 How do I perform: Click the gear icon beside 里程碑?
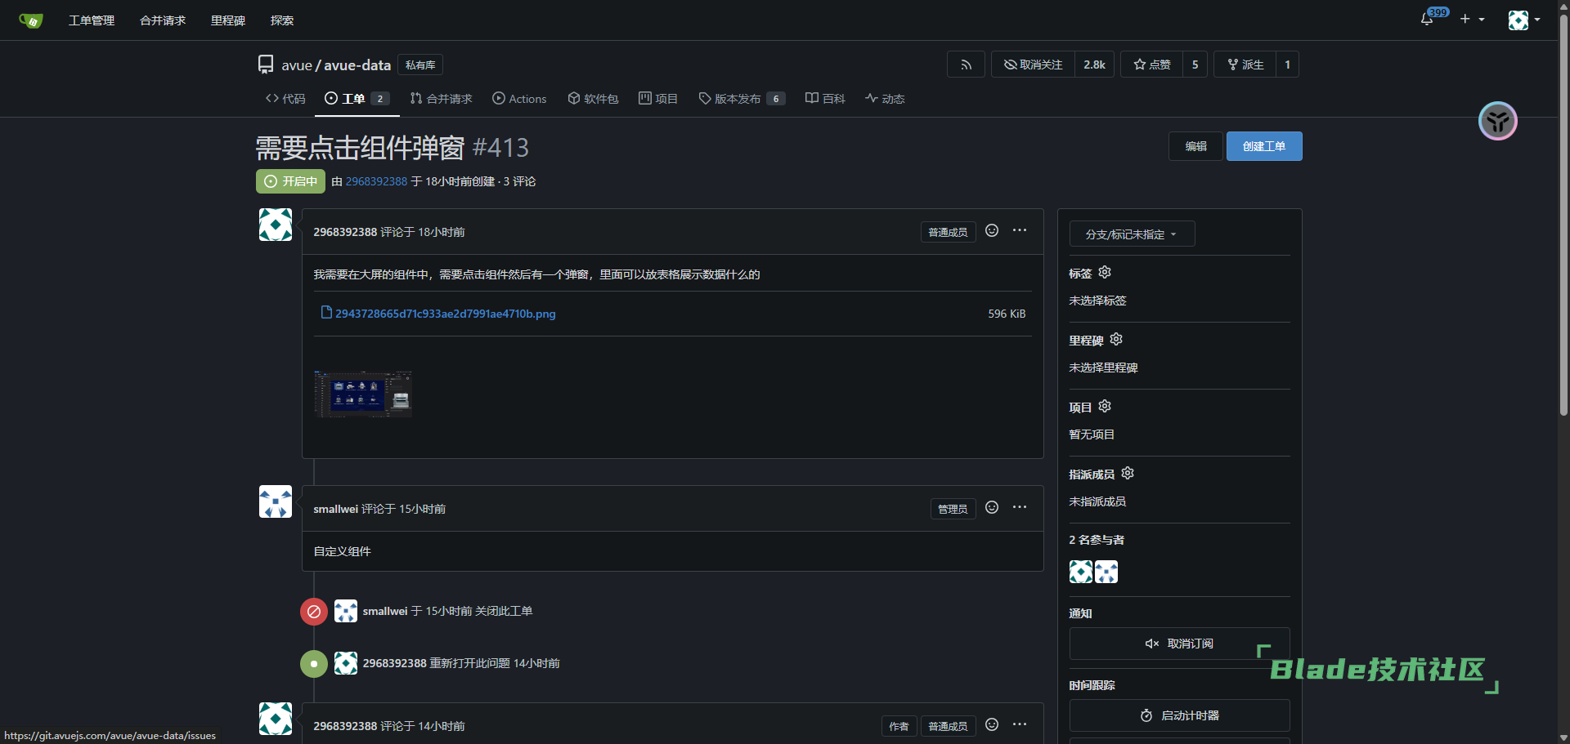(x=1116, y=340)
